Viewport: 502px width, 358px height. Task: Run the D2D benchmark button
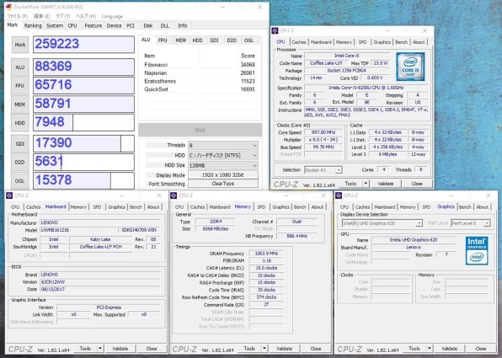(x=20, y=162)
